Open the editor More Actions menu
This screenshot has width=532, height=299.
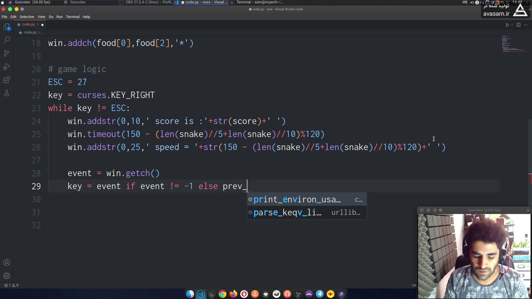point(526,25)
